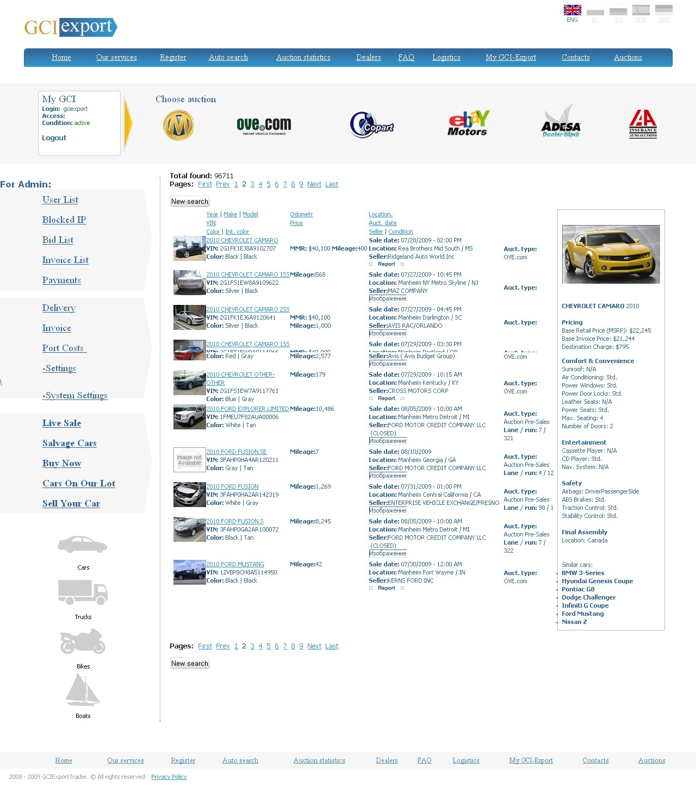Sort results by the Price column header
The height and width of the screenshot is (787, 696).
296,223
